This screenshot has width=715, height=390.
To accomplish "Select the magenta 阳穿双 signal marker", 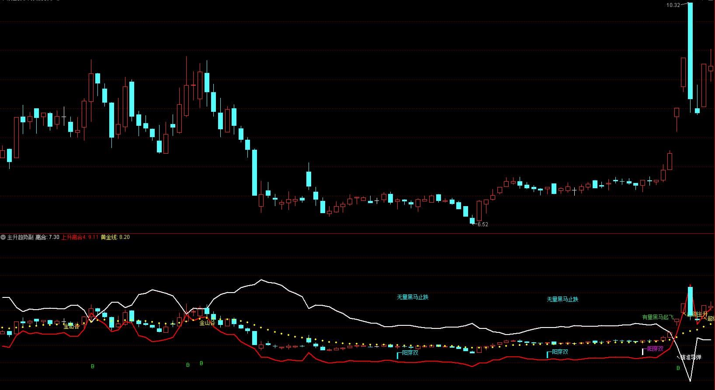I will tap(655, 349).
